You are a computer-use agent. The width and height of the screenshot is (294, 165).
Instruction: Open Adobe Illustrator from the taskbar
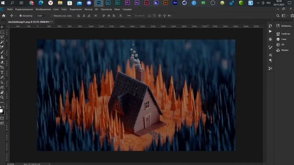tap(165, 3)
